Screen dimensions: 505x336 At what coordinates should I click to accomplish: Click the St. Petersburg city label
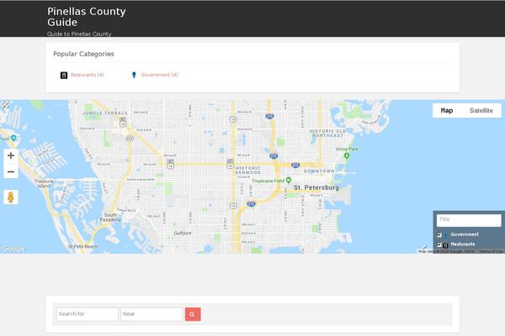pos(316,187)
